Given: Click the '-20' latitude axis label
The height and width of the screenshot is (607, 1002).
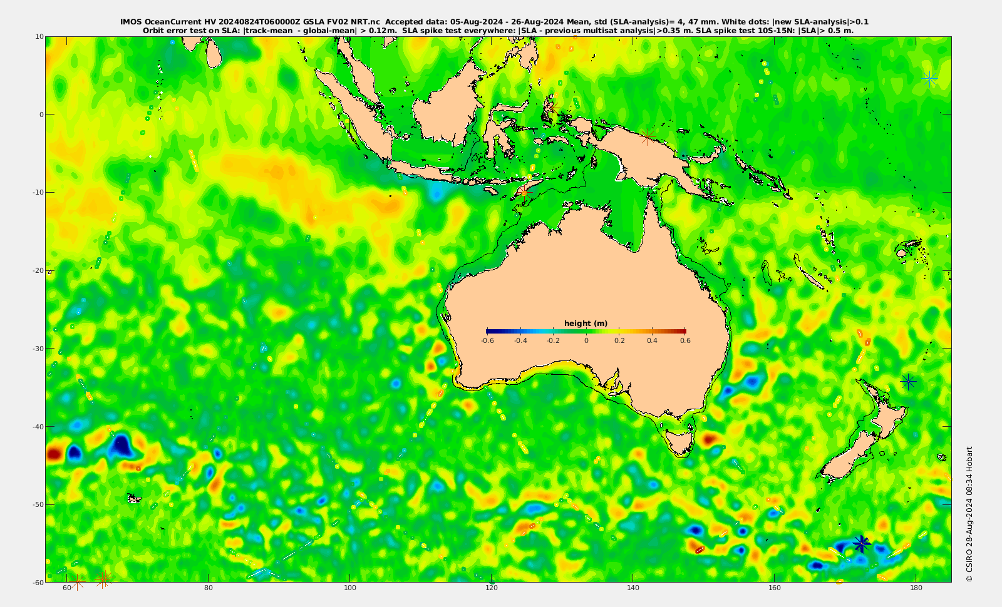Looking at the screenshot, I should [x=38, y=270].
